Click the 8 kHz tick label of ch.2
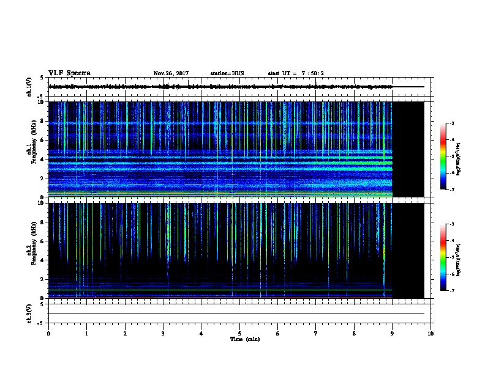485x374 pixels. point(42,222)
